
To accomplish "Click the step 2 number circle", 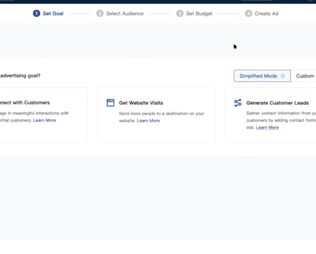I will [100, 14].
